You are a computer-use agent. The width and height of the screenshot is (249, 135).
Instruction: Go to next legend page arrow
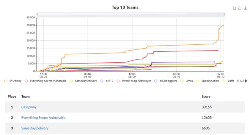[246, 81]
